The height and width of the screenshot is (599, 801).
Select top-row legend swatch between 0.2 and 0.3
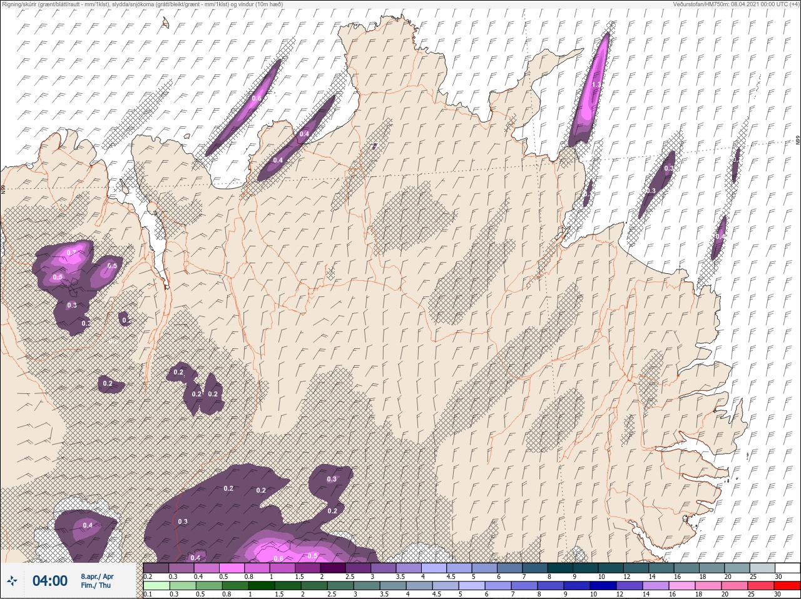point(156,568)
